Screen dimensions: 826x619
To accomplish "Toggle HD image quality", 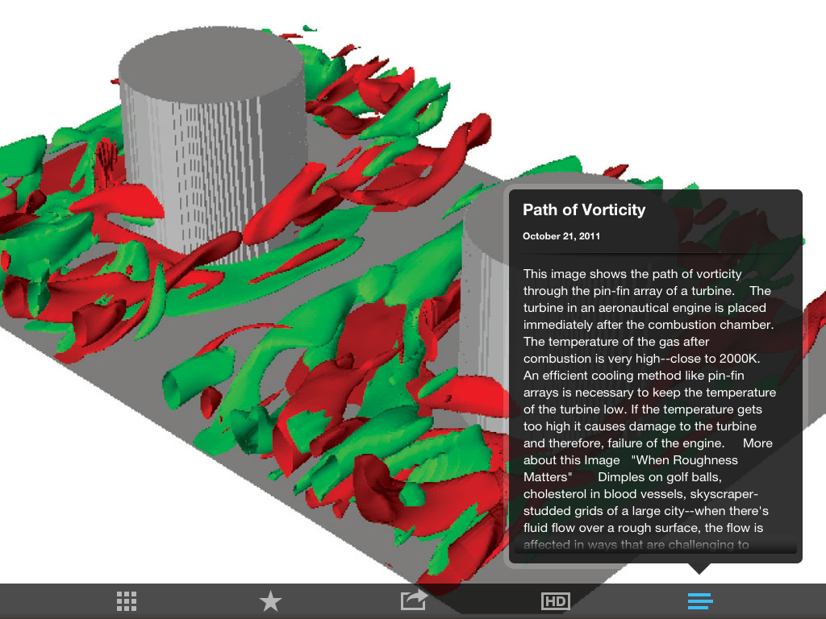I will click(555, 601).
